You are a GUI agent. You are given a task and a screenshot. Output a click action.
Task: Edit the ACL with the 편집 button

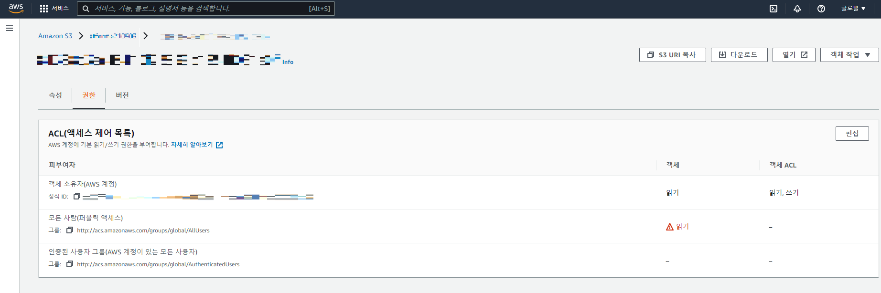pos(852,133)
